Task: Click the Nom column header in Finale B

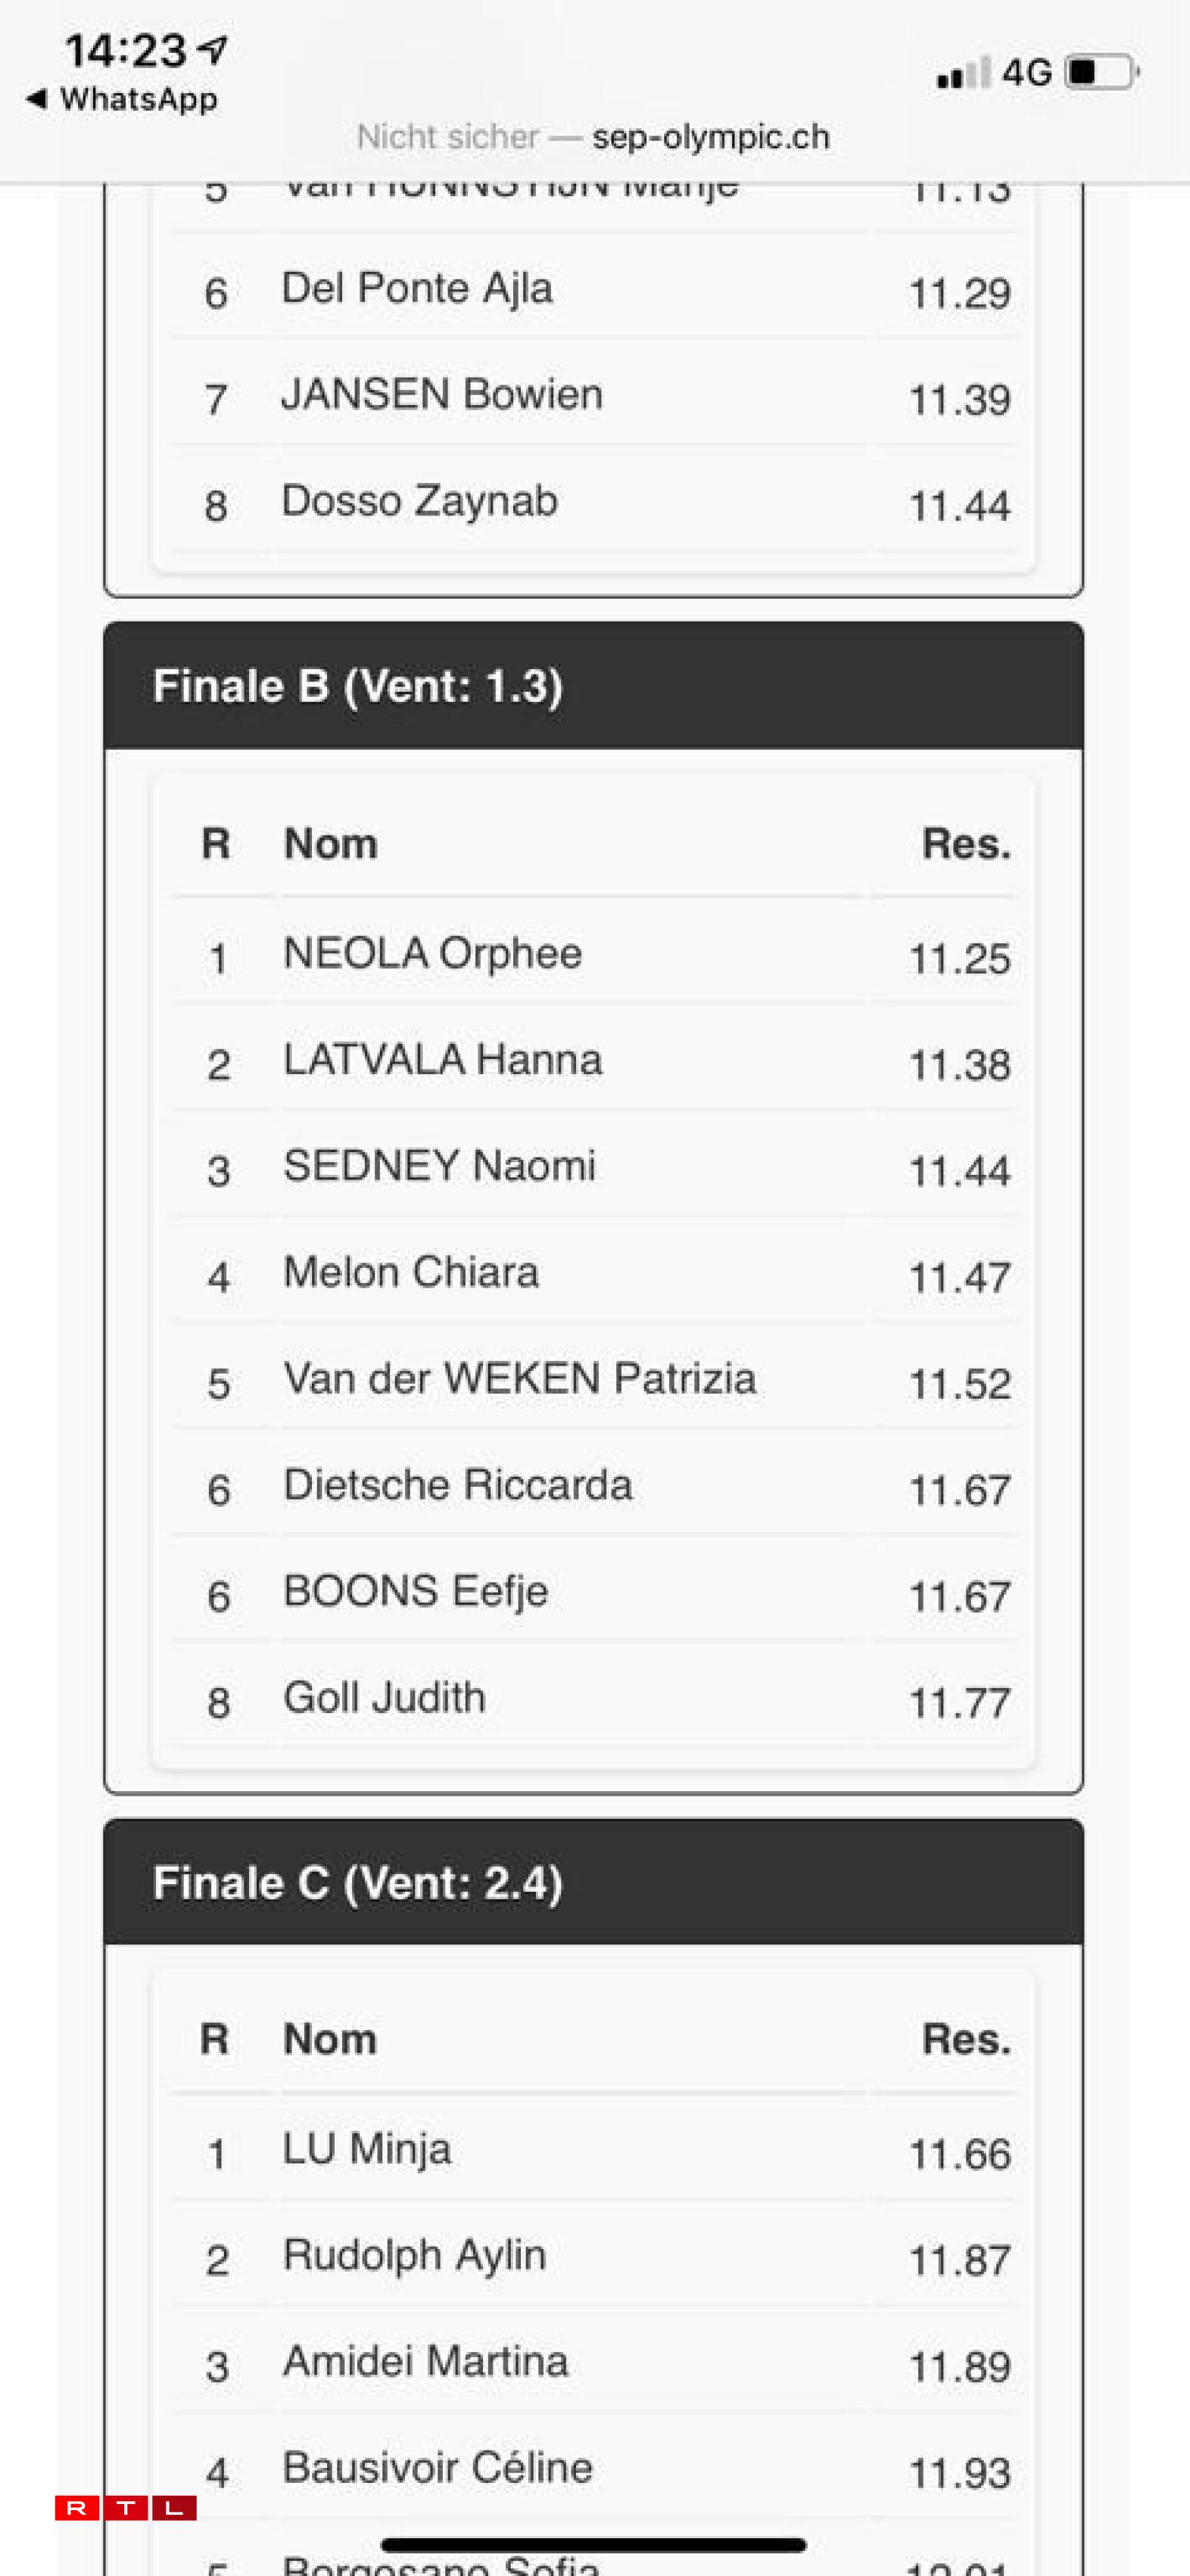Action: click(331, 844)
